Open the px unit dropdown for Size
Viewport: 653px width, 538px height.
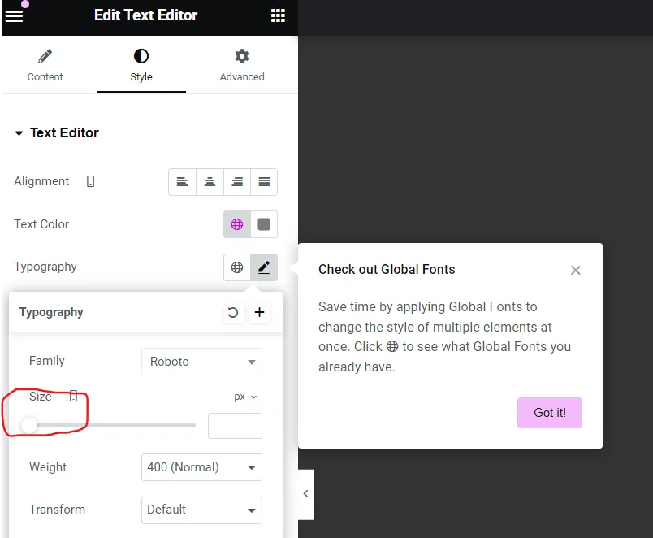tap(245, 397)
